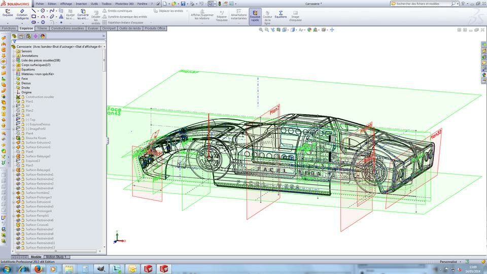
Task: Expand the Corps surfaciques(17) tree node
Action: [x=14, y=65]
